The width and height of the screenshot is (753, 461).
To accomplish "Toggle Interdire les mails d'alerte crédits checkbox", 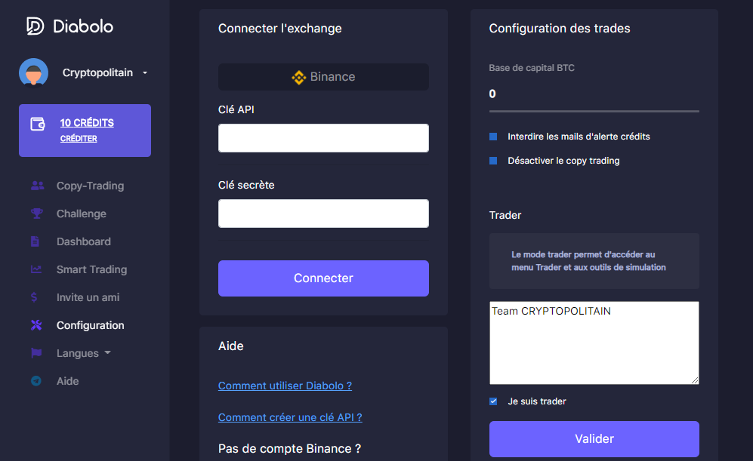I will [x=493, y=137].
